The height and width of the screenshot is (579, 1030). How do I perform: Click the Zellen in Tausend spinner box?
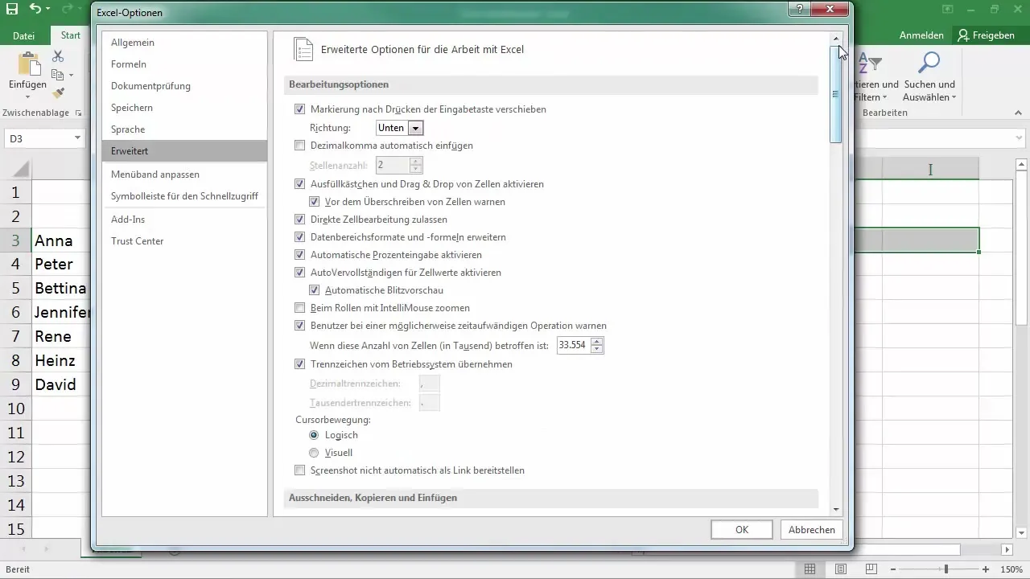580,345
